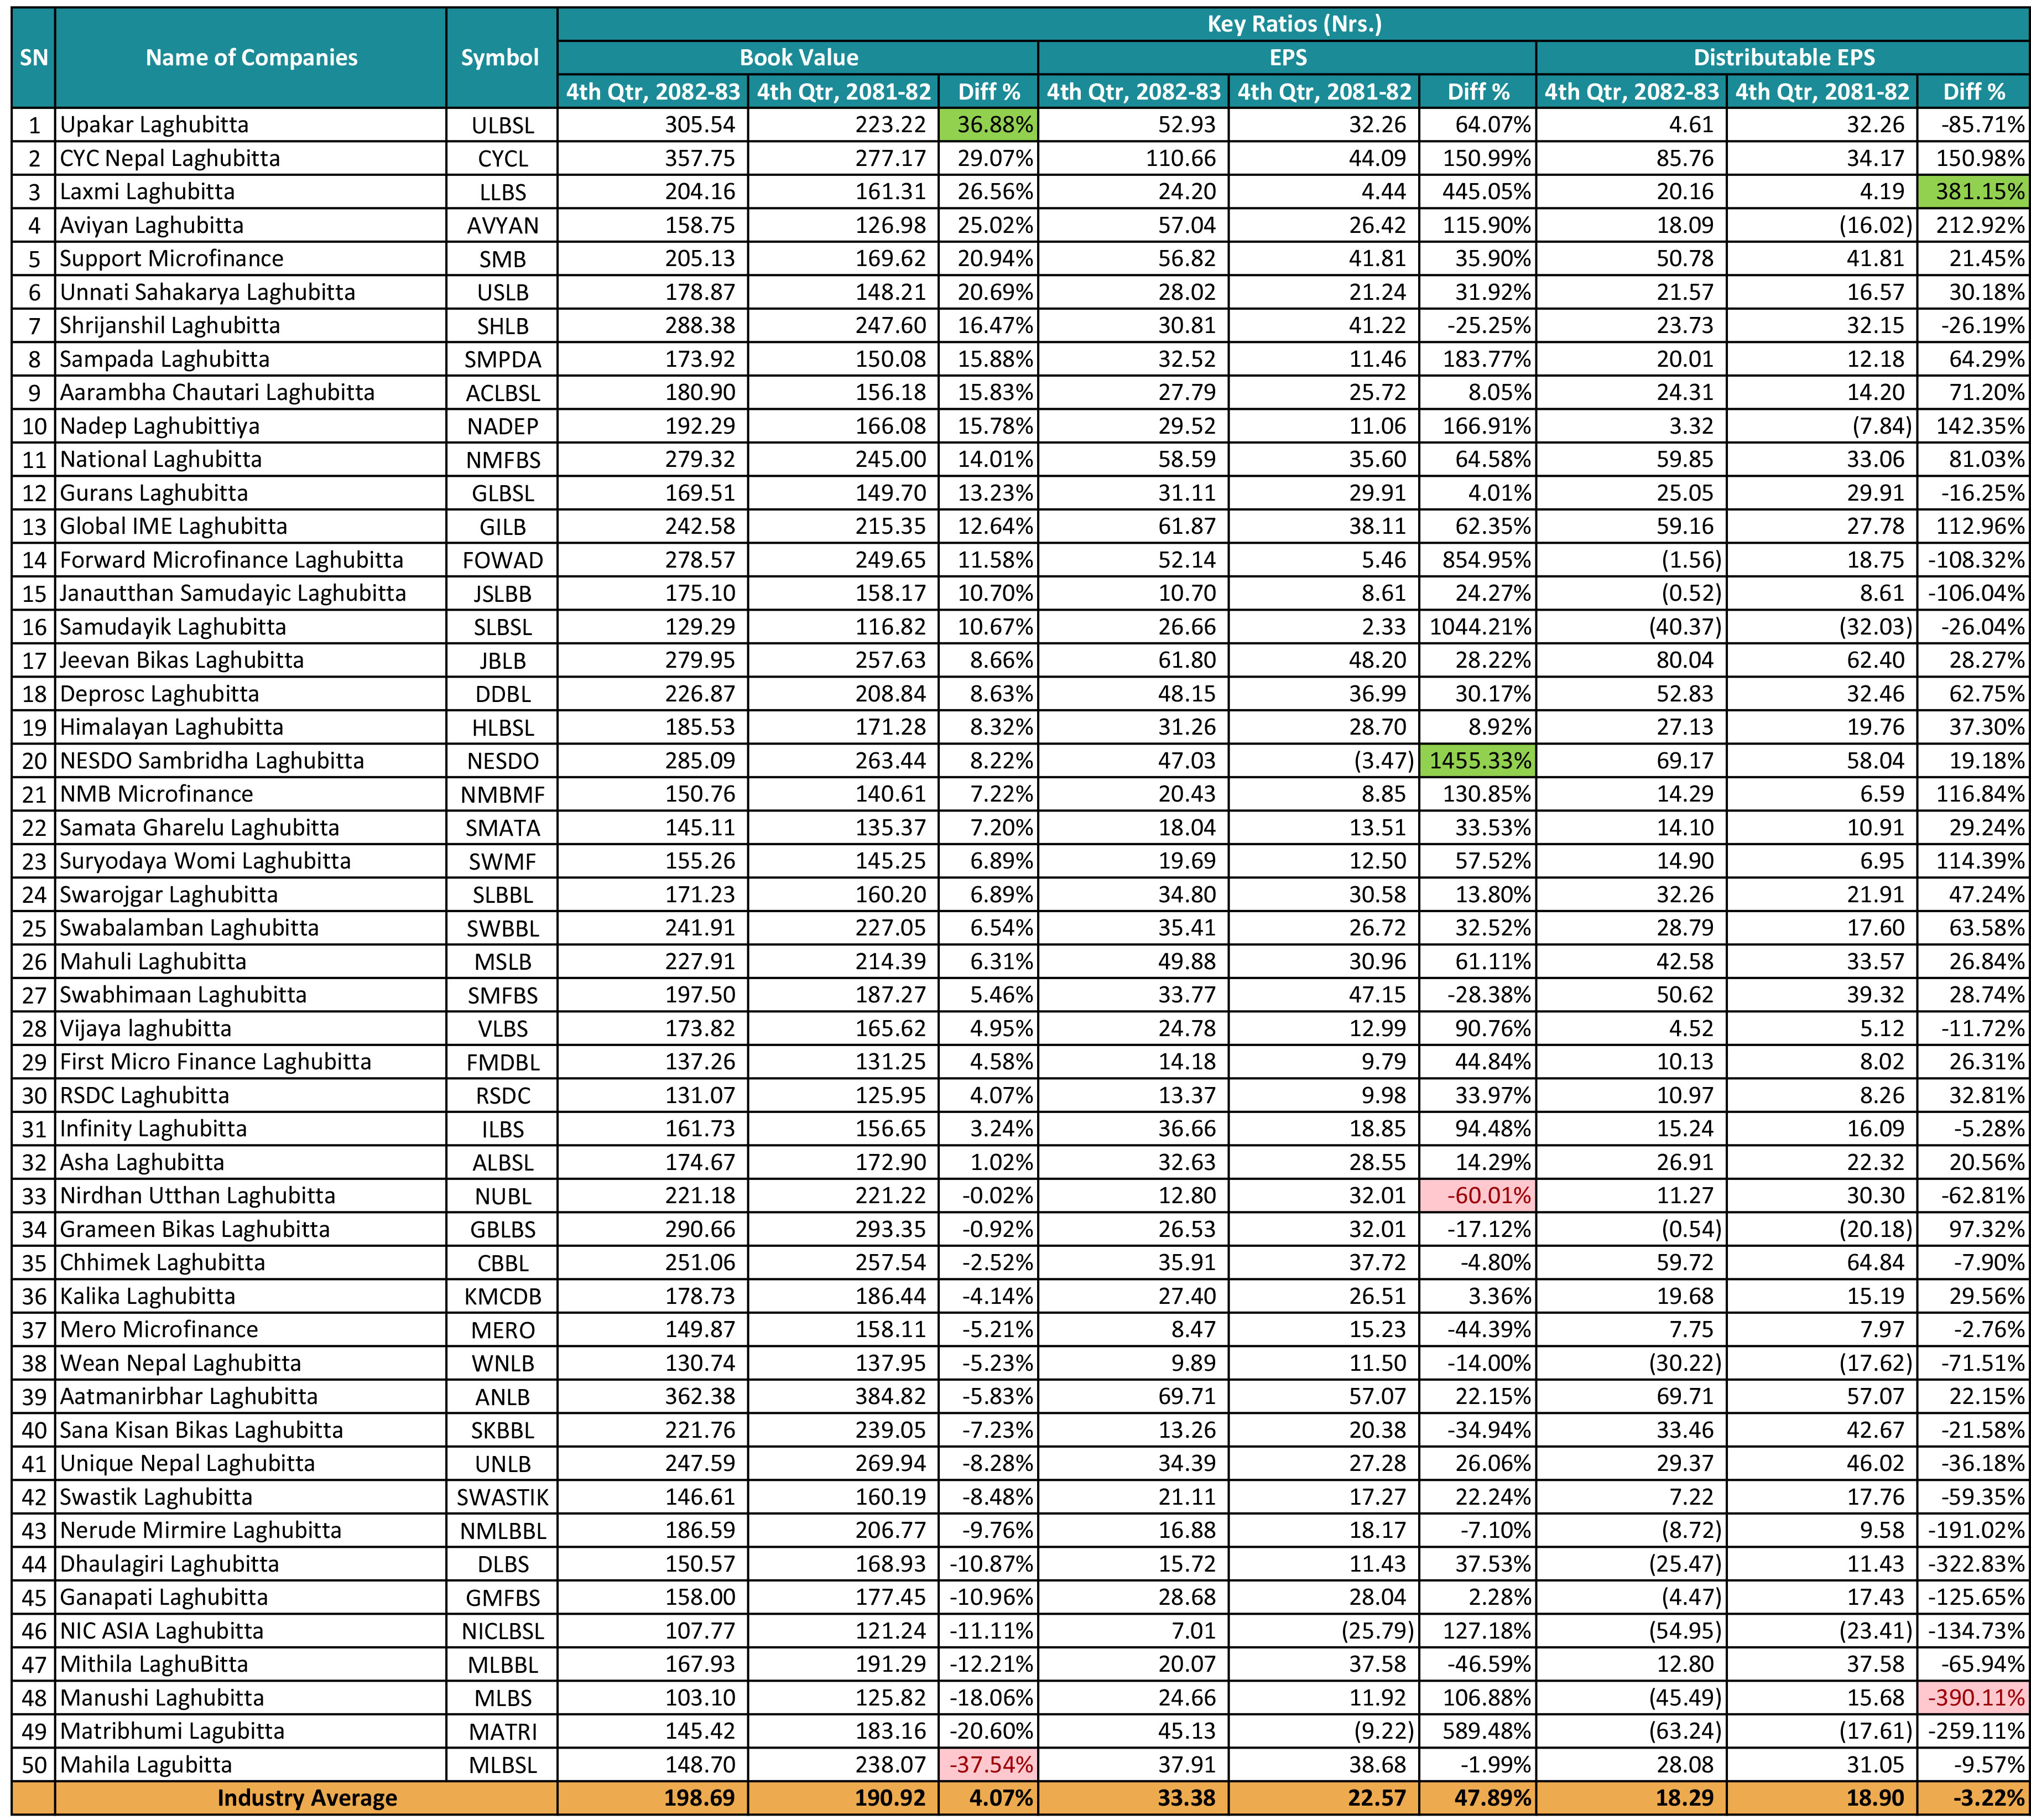Select the green 1455.33% NESDO EPS cell

coord(1477,761)
